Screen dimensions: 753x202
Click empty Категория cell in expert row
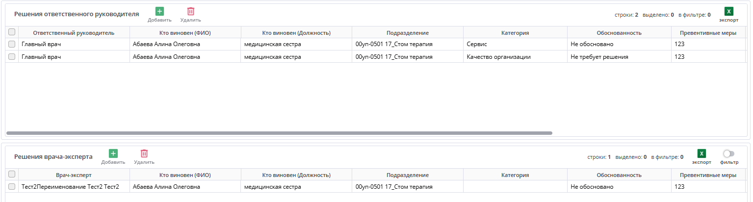point(515,187)
